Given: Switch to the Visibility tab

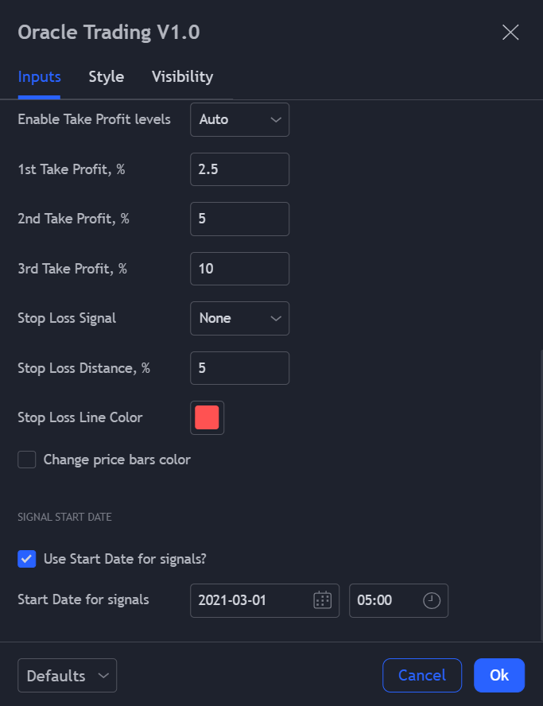Looking at the screenshot, I should coord(182,77).
